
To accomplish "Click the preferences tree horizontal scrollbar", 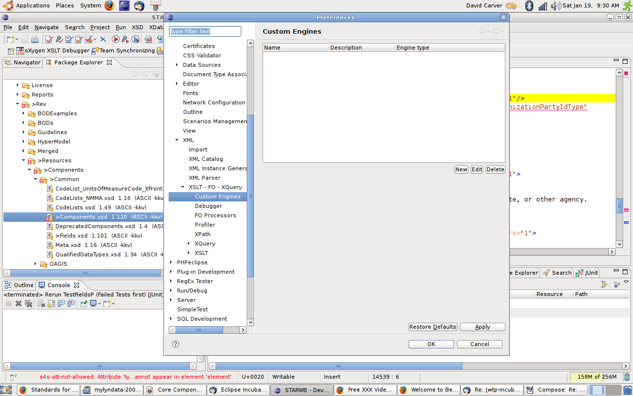I will pyautogui.click(x=208, y=330).
